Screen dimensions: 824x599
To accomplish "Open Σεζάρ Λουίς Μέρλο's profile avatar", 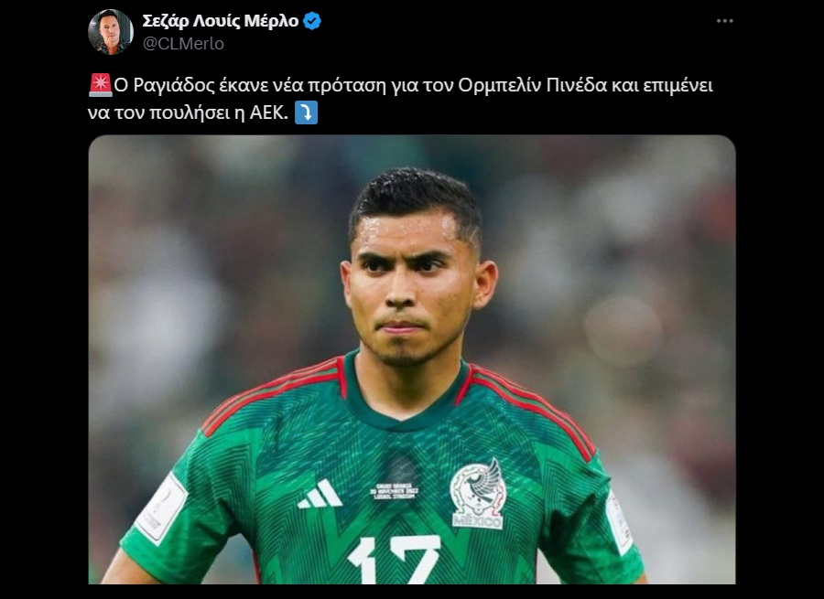I will pos(111,32).
